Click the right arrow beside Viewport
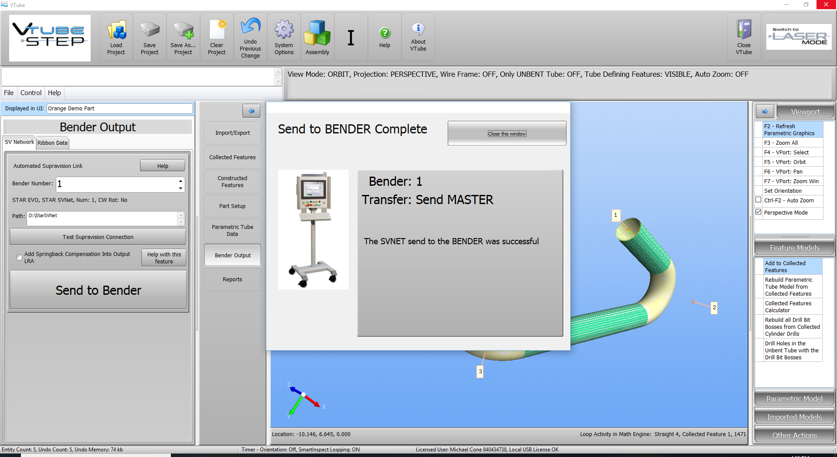This screenshot has height=457, width=837. [765, 112]
